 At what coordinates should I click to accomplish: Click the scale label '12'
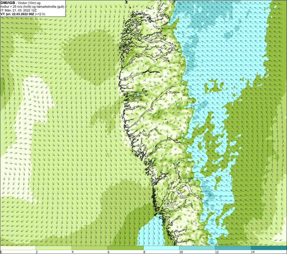(217, 252)
